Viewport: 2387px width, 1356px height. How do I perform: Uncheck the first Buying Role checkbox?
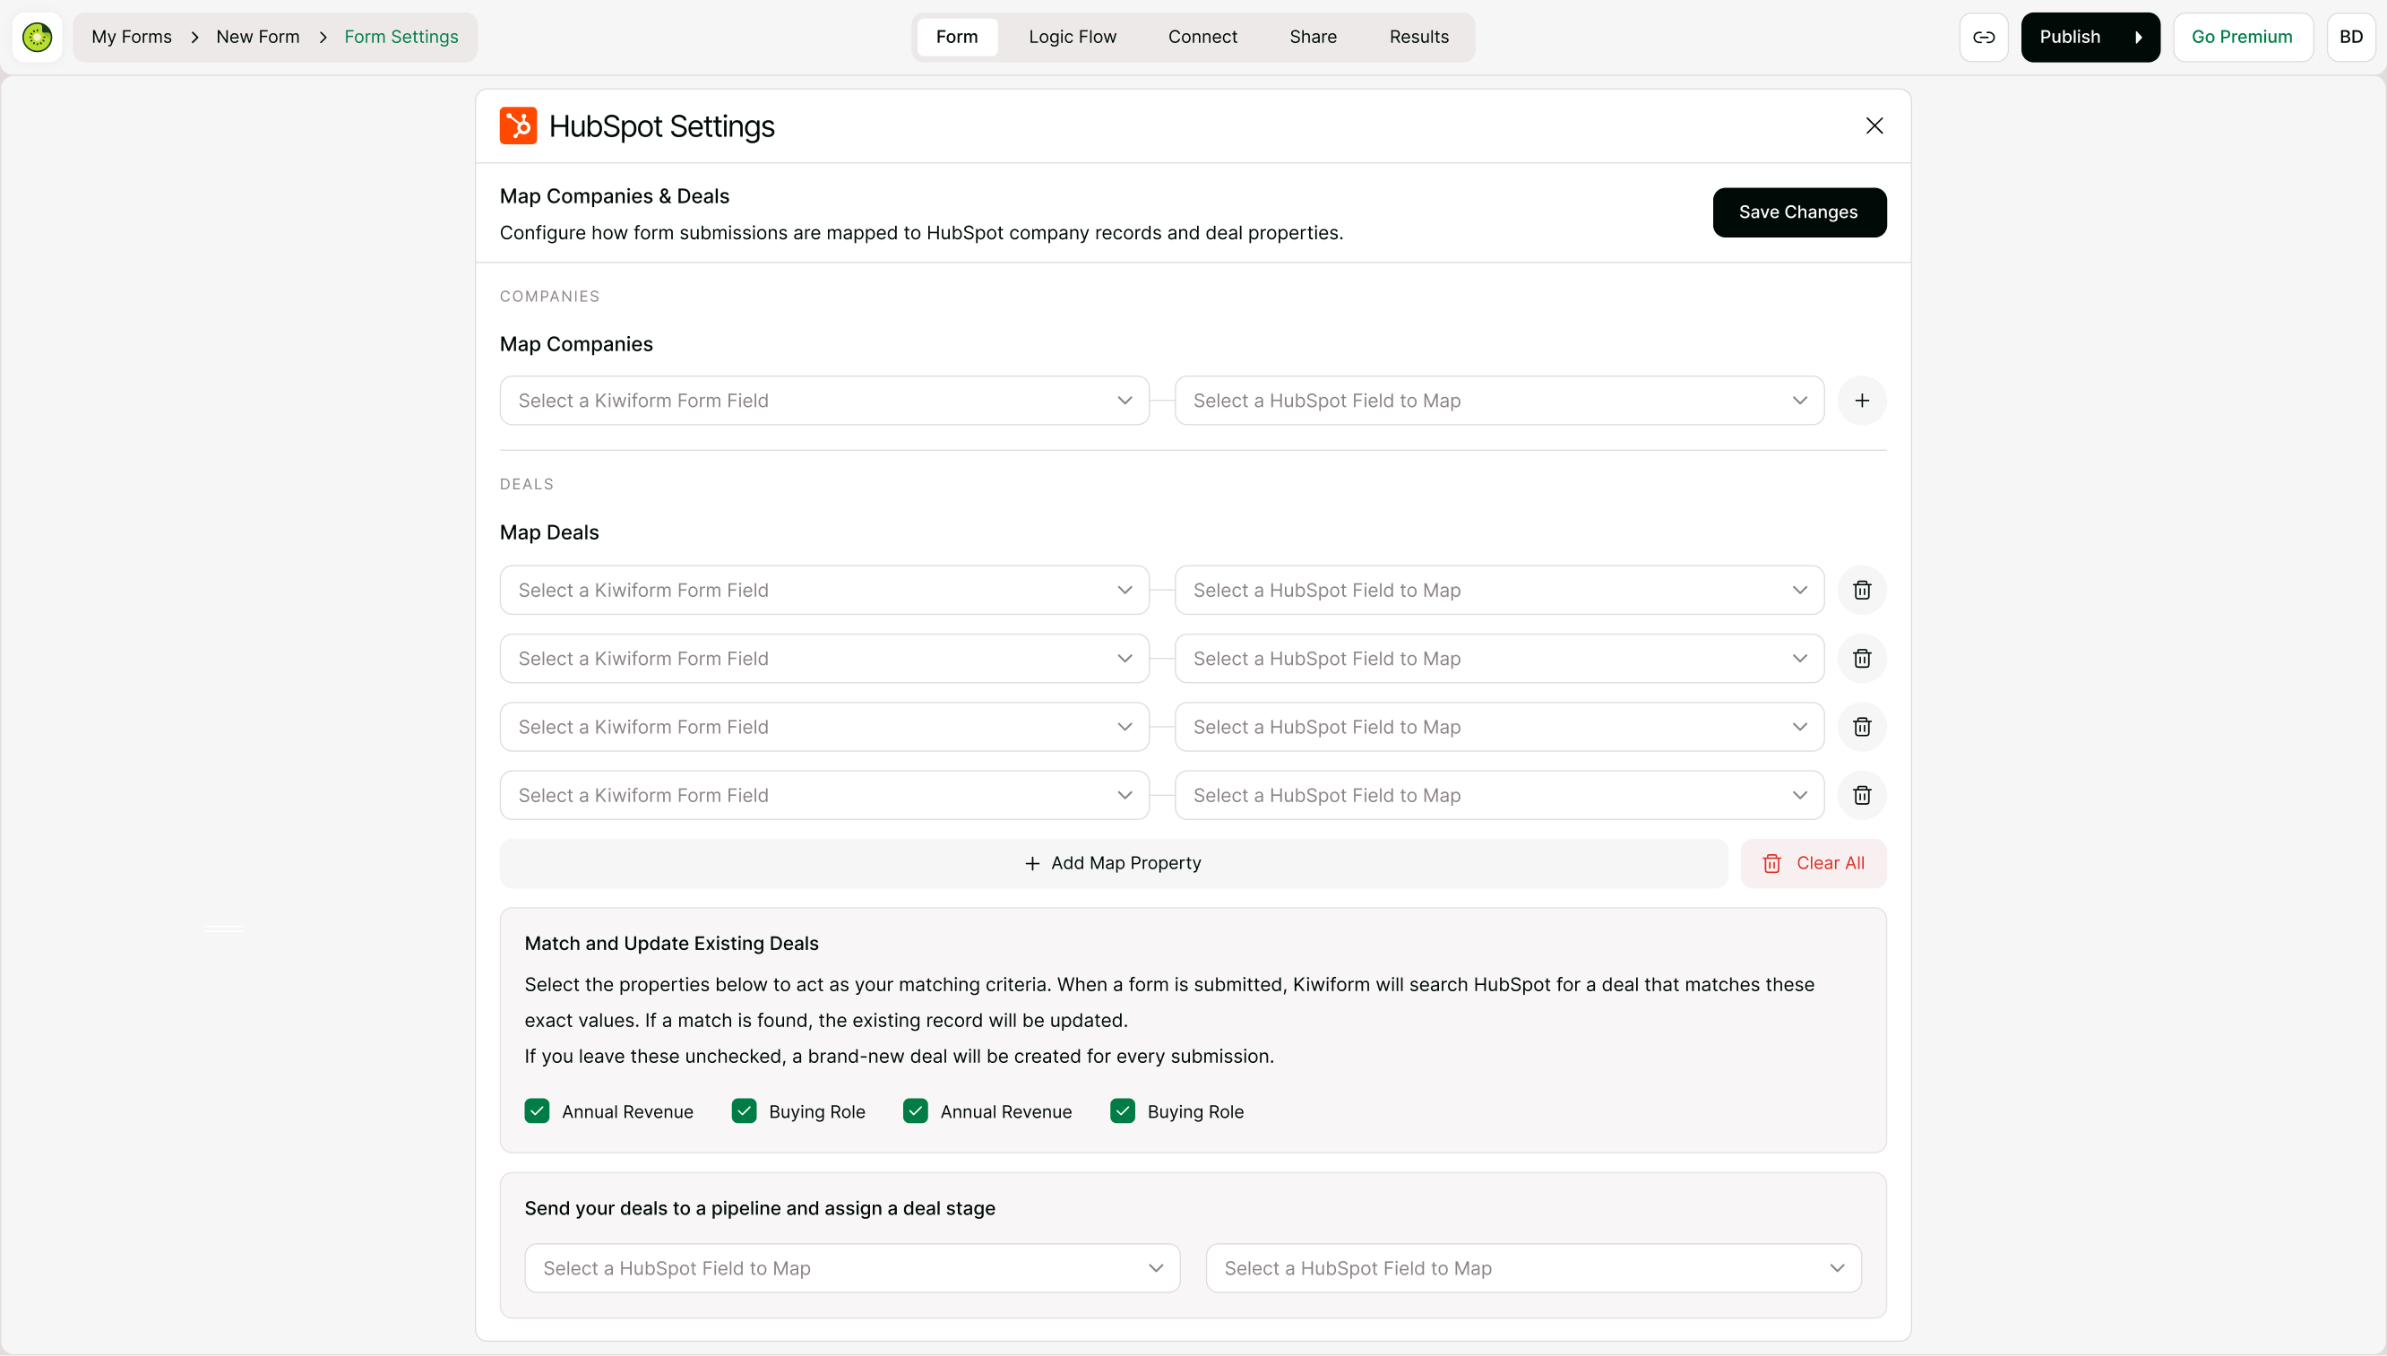[744, 1111]
